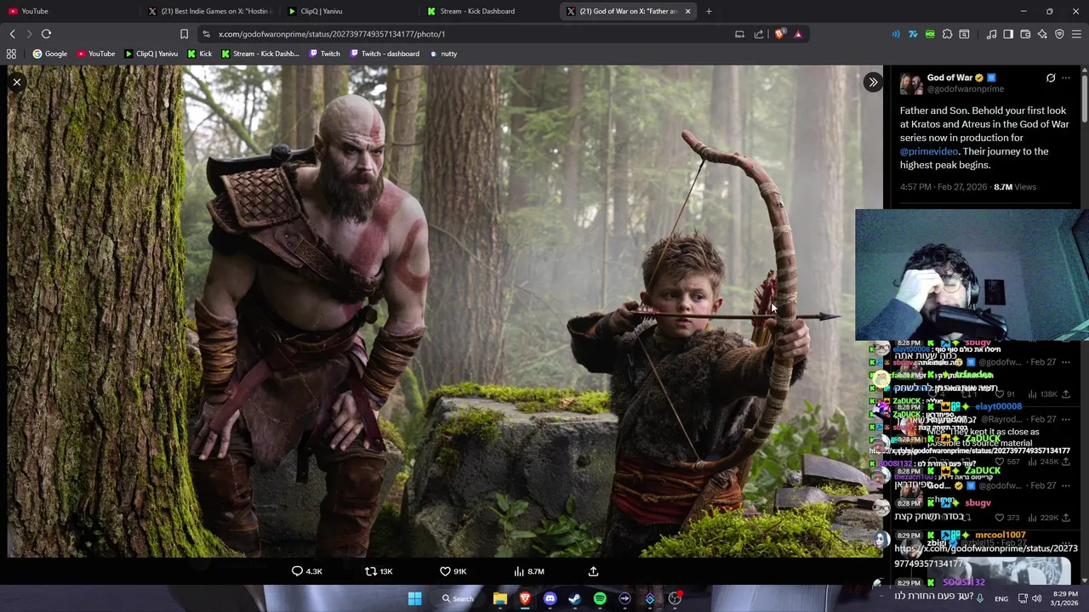Open the Windows Start button
The height and width of the screenshot is (612, 1089).
414,598
